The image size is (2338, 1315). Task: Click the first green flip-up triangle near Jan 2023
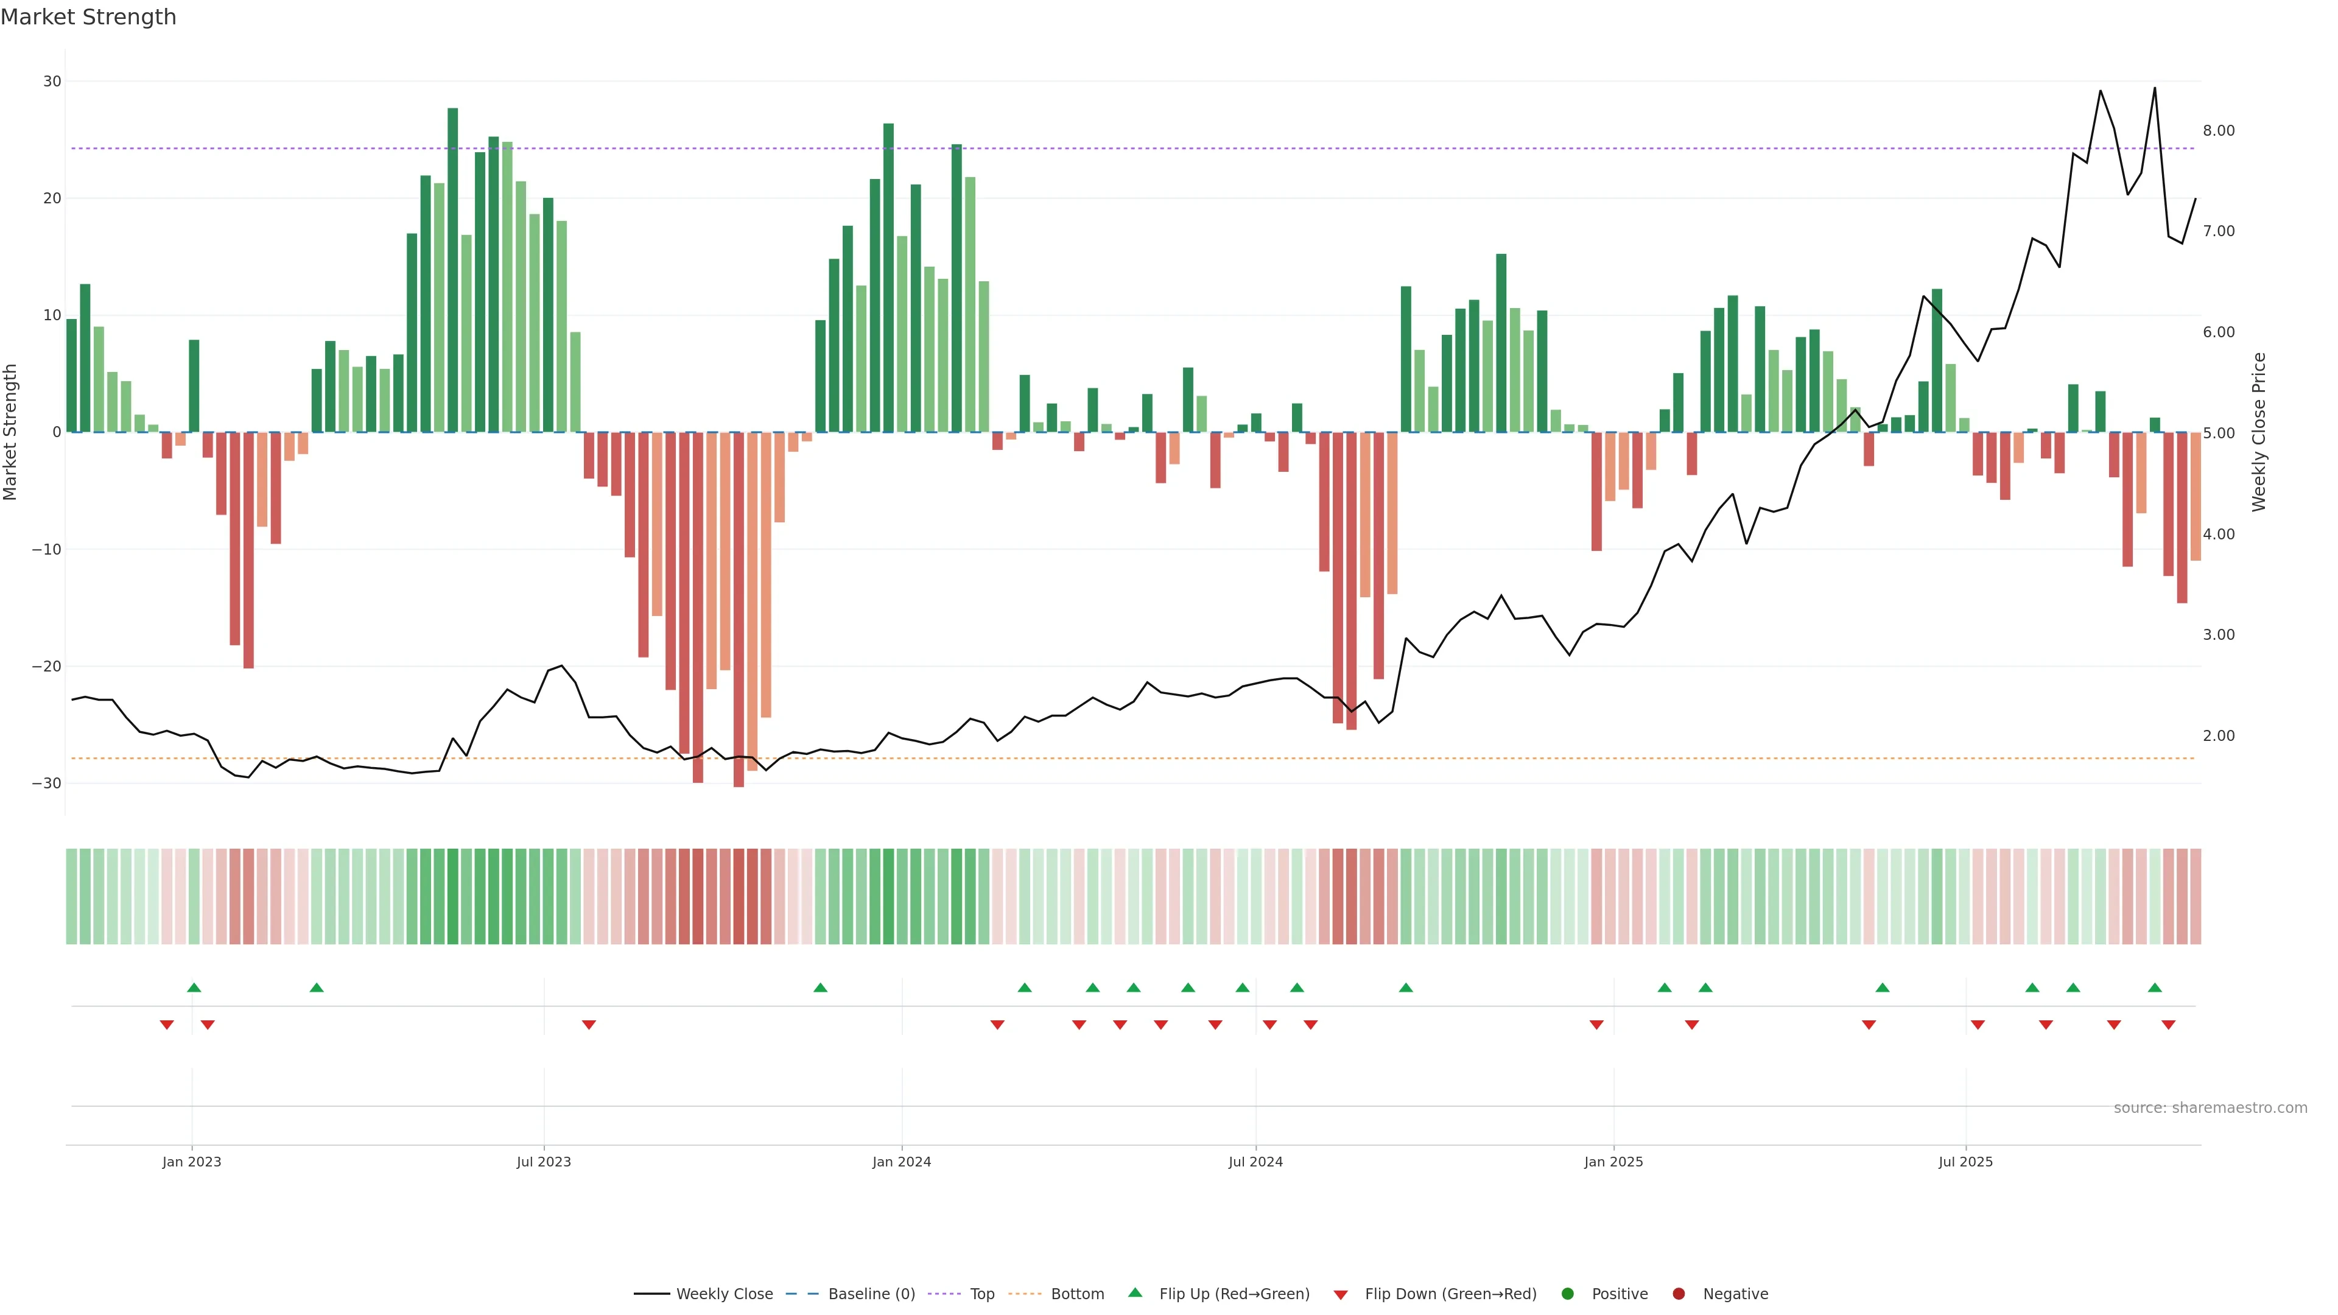pyautogui.click(x=194, y=987)
